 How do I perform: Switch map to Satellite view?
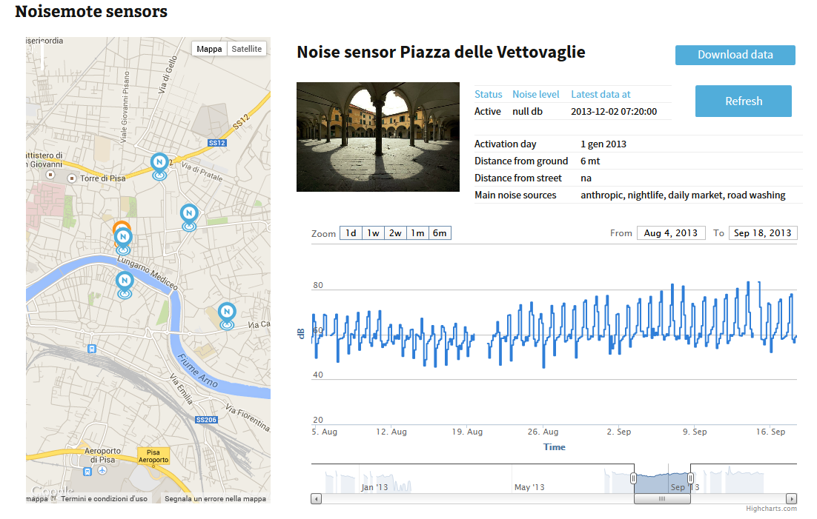(x=246, y=49)
